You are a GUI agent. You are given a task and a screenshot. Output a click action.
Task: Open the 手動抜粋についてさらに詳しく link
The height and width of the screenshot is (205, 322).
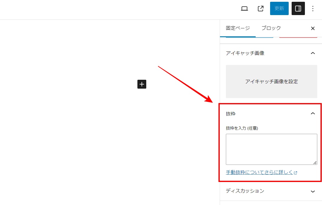(259, 173)
